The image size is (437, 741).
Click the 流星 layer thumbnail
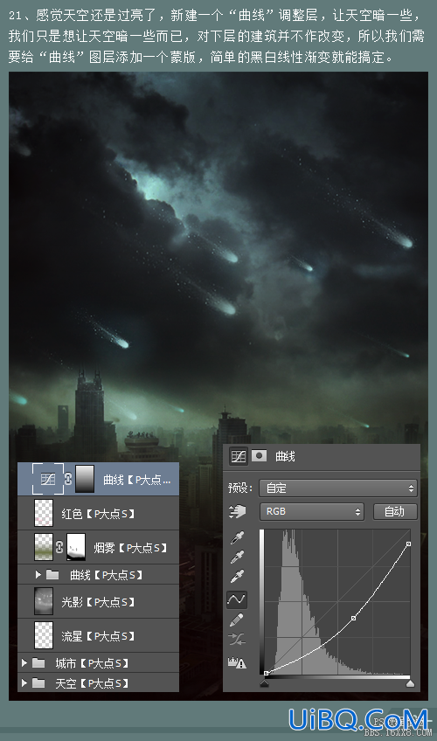click(x=44, y=635)
